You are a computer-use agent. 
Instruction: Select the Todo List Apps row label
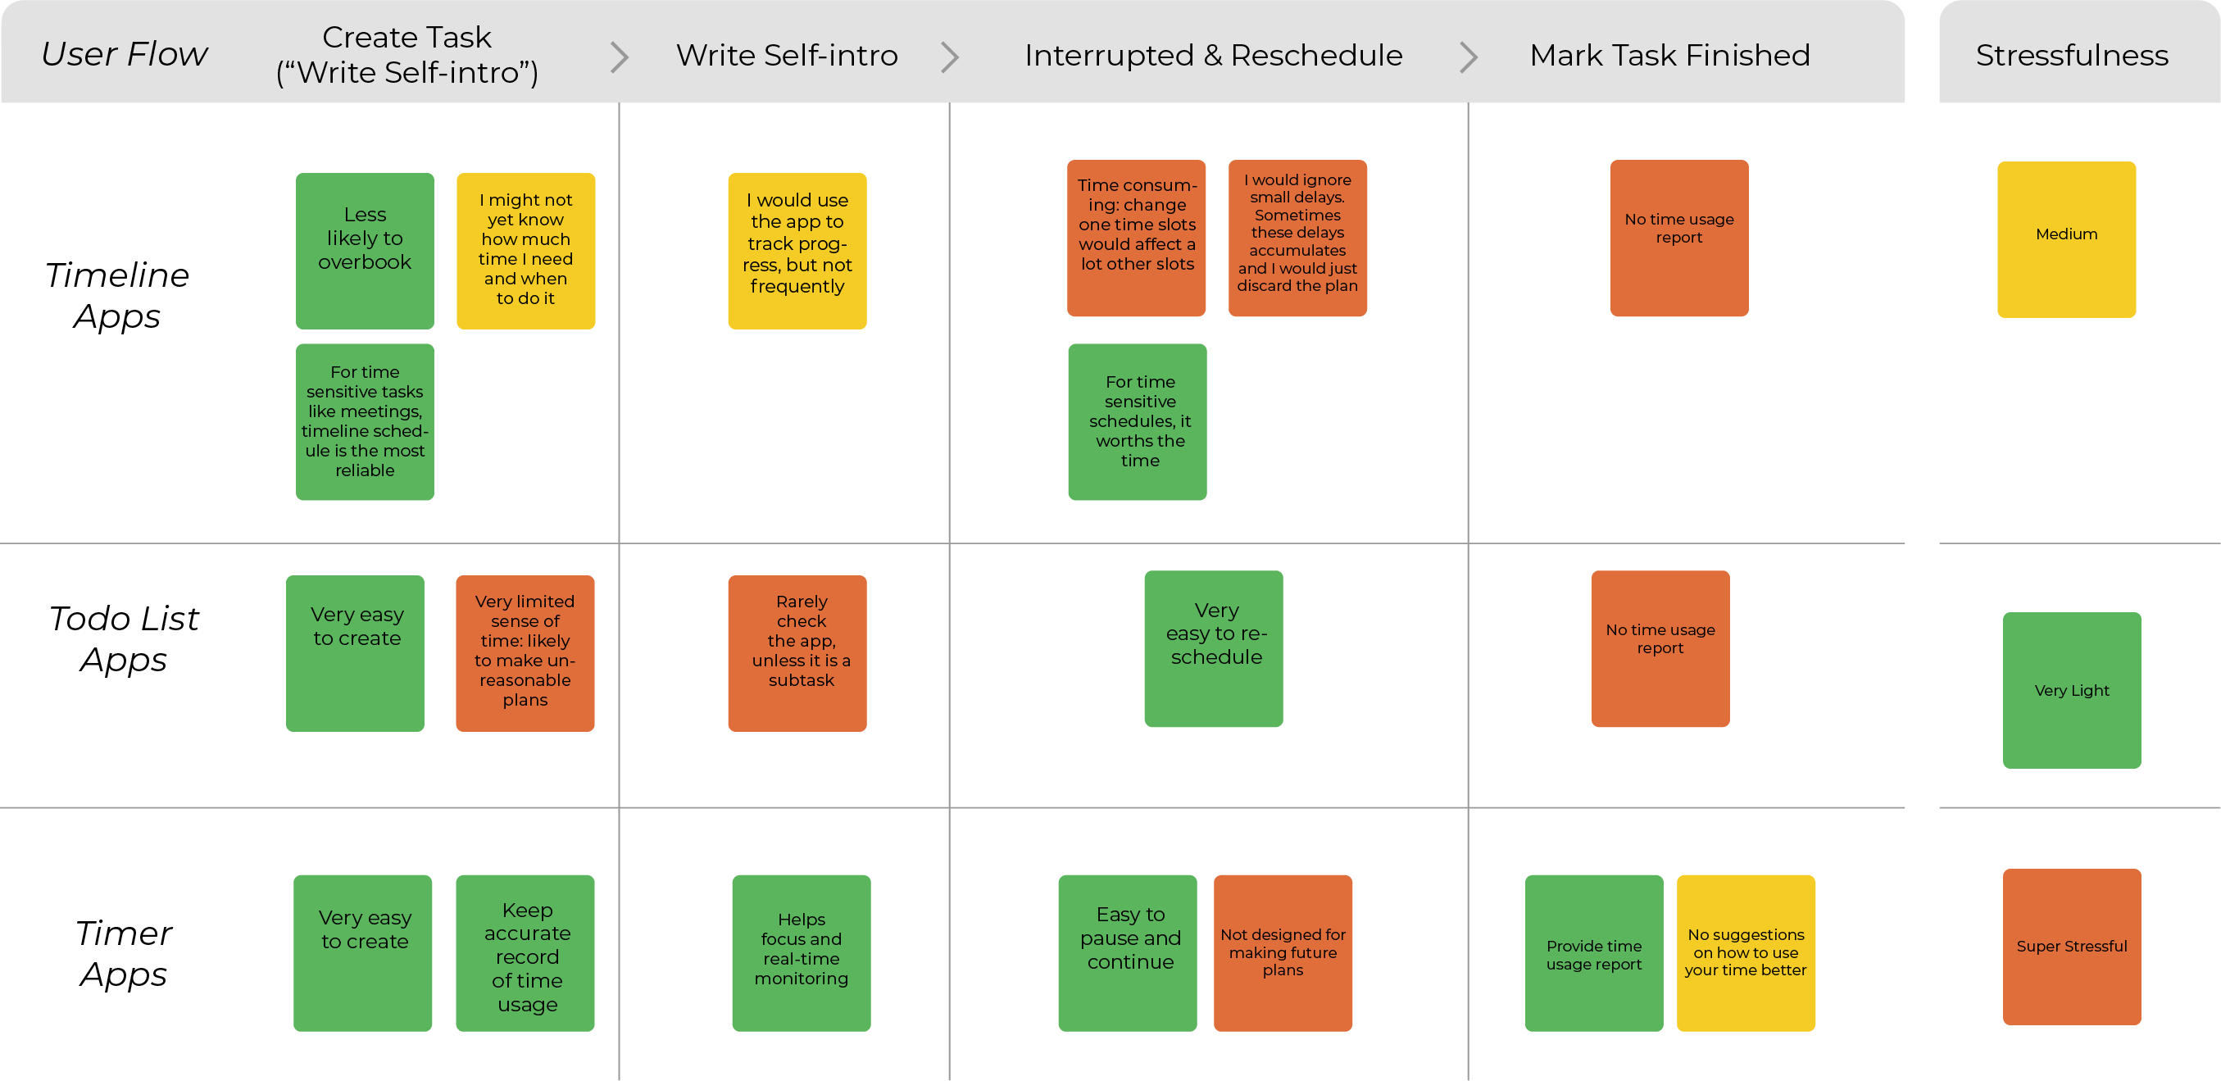pos(124,638)
